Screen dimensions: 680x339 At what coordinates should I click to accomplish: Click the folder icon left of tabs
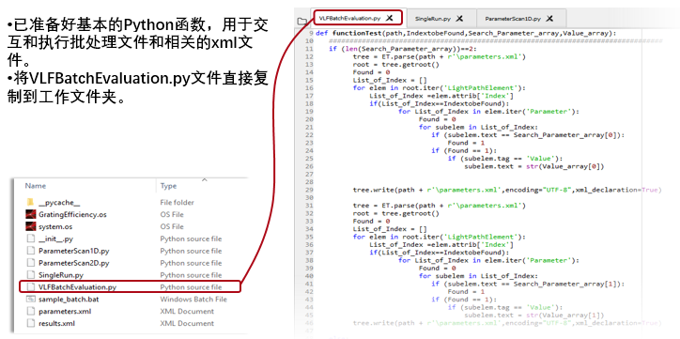[301, 21]
